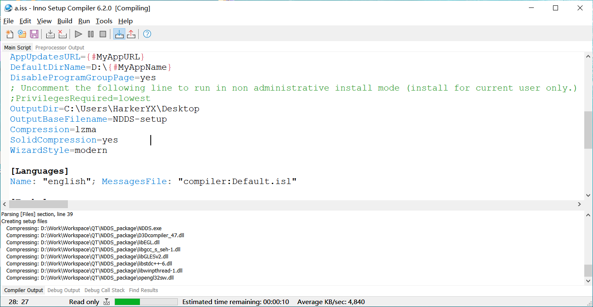Click the compile progress bar
The height and width of the screenshot is (307, 593).
click(146, 302)
